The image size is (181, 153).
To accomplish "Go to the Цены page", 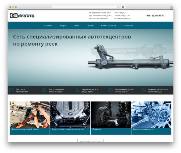I will point(76,25).
